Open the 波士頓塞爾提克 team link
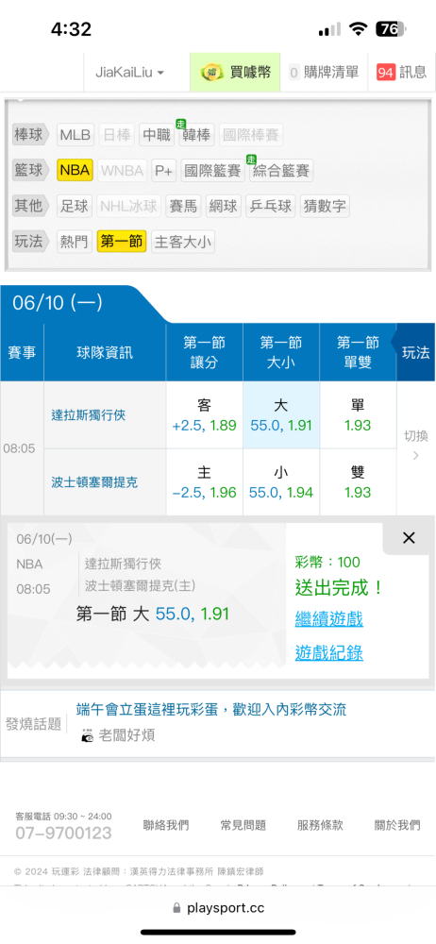The width and height of the screenshot is (436, 944). point(95,482)
